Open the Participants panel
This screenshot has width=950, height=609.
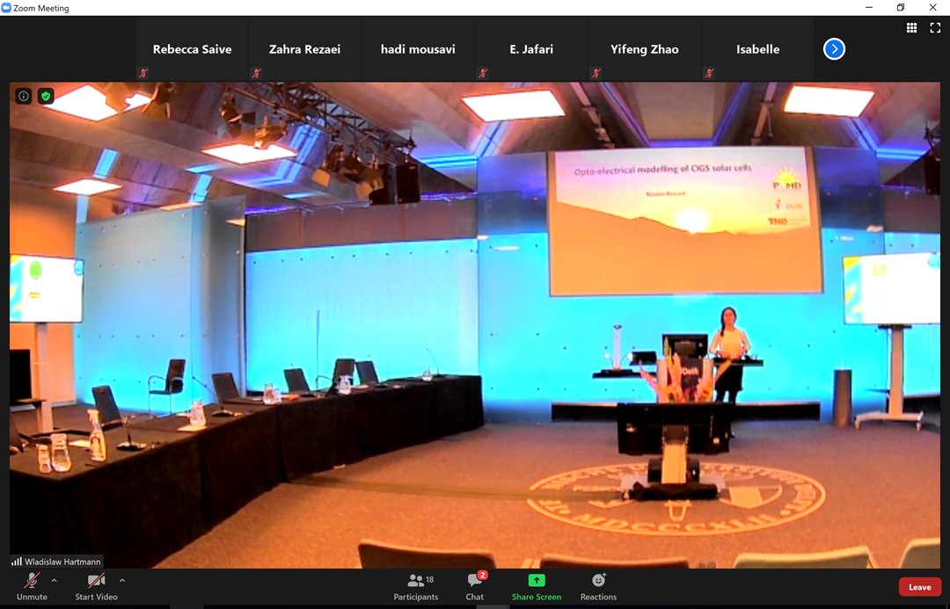tap(415, 587)
